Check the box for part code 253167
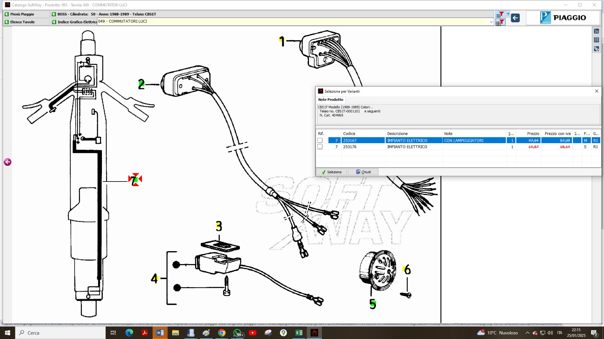Viewport: 604px width, 339px height. pos(320,140)
